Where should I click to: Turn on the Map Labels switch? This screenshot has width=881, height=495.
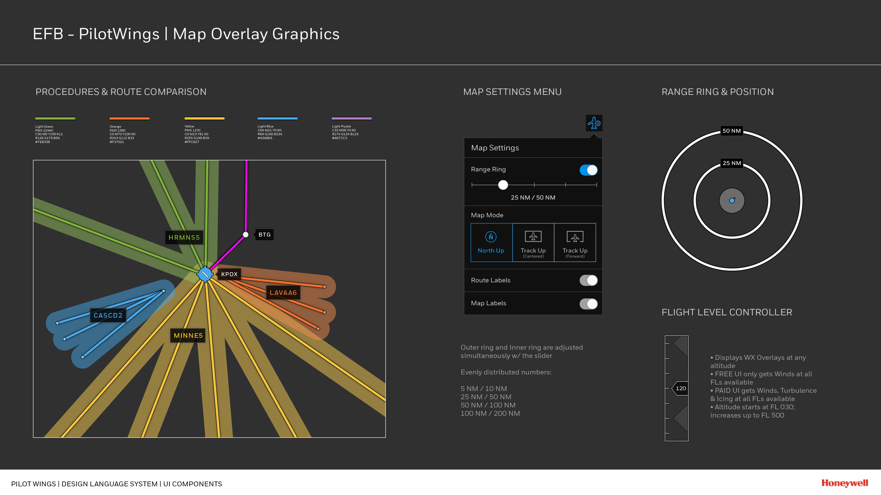click(x=588, y=304)
